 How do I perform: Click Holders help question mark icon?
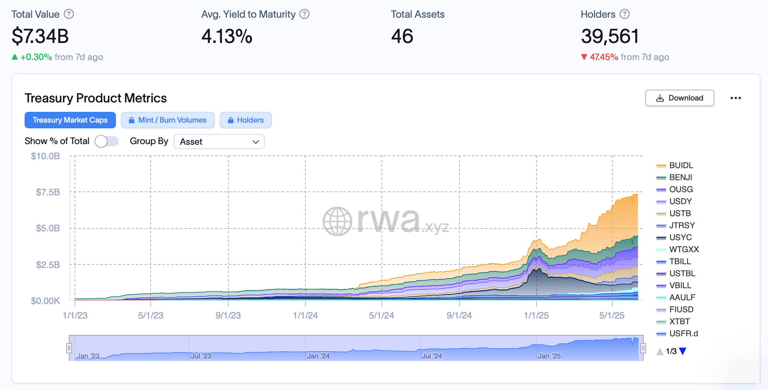(625, 14)
